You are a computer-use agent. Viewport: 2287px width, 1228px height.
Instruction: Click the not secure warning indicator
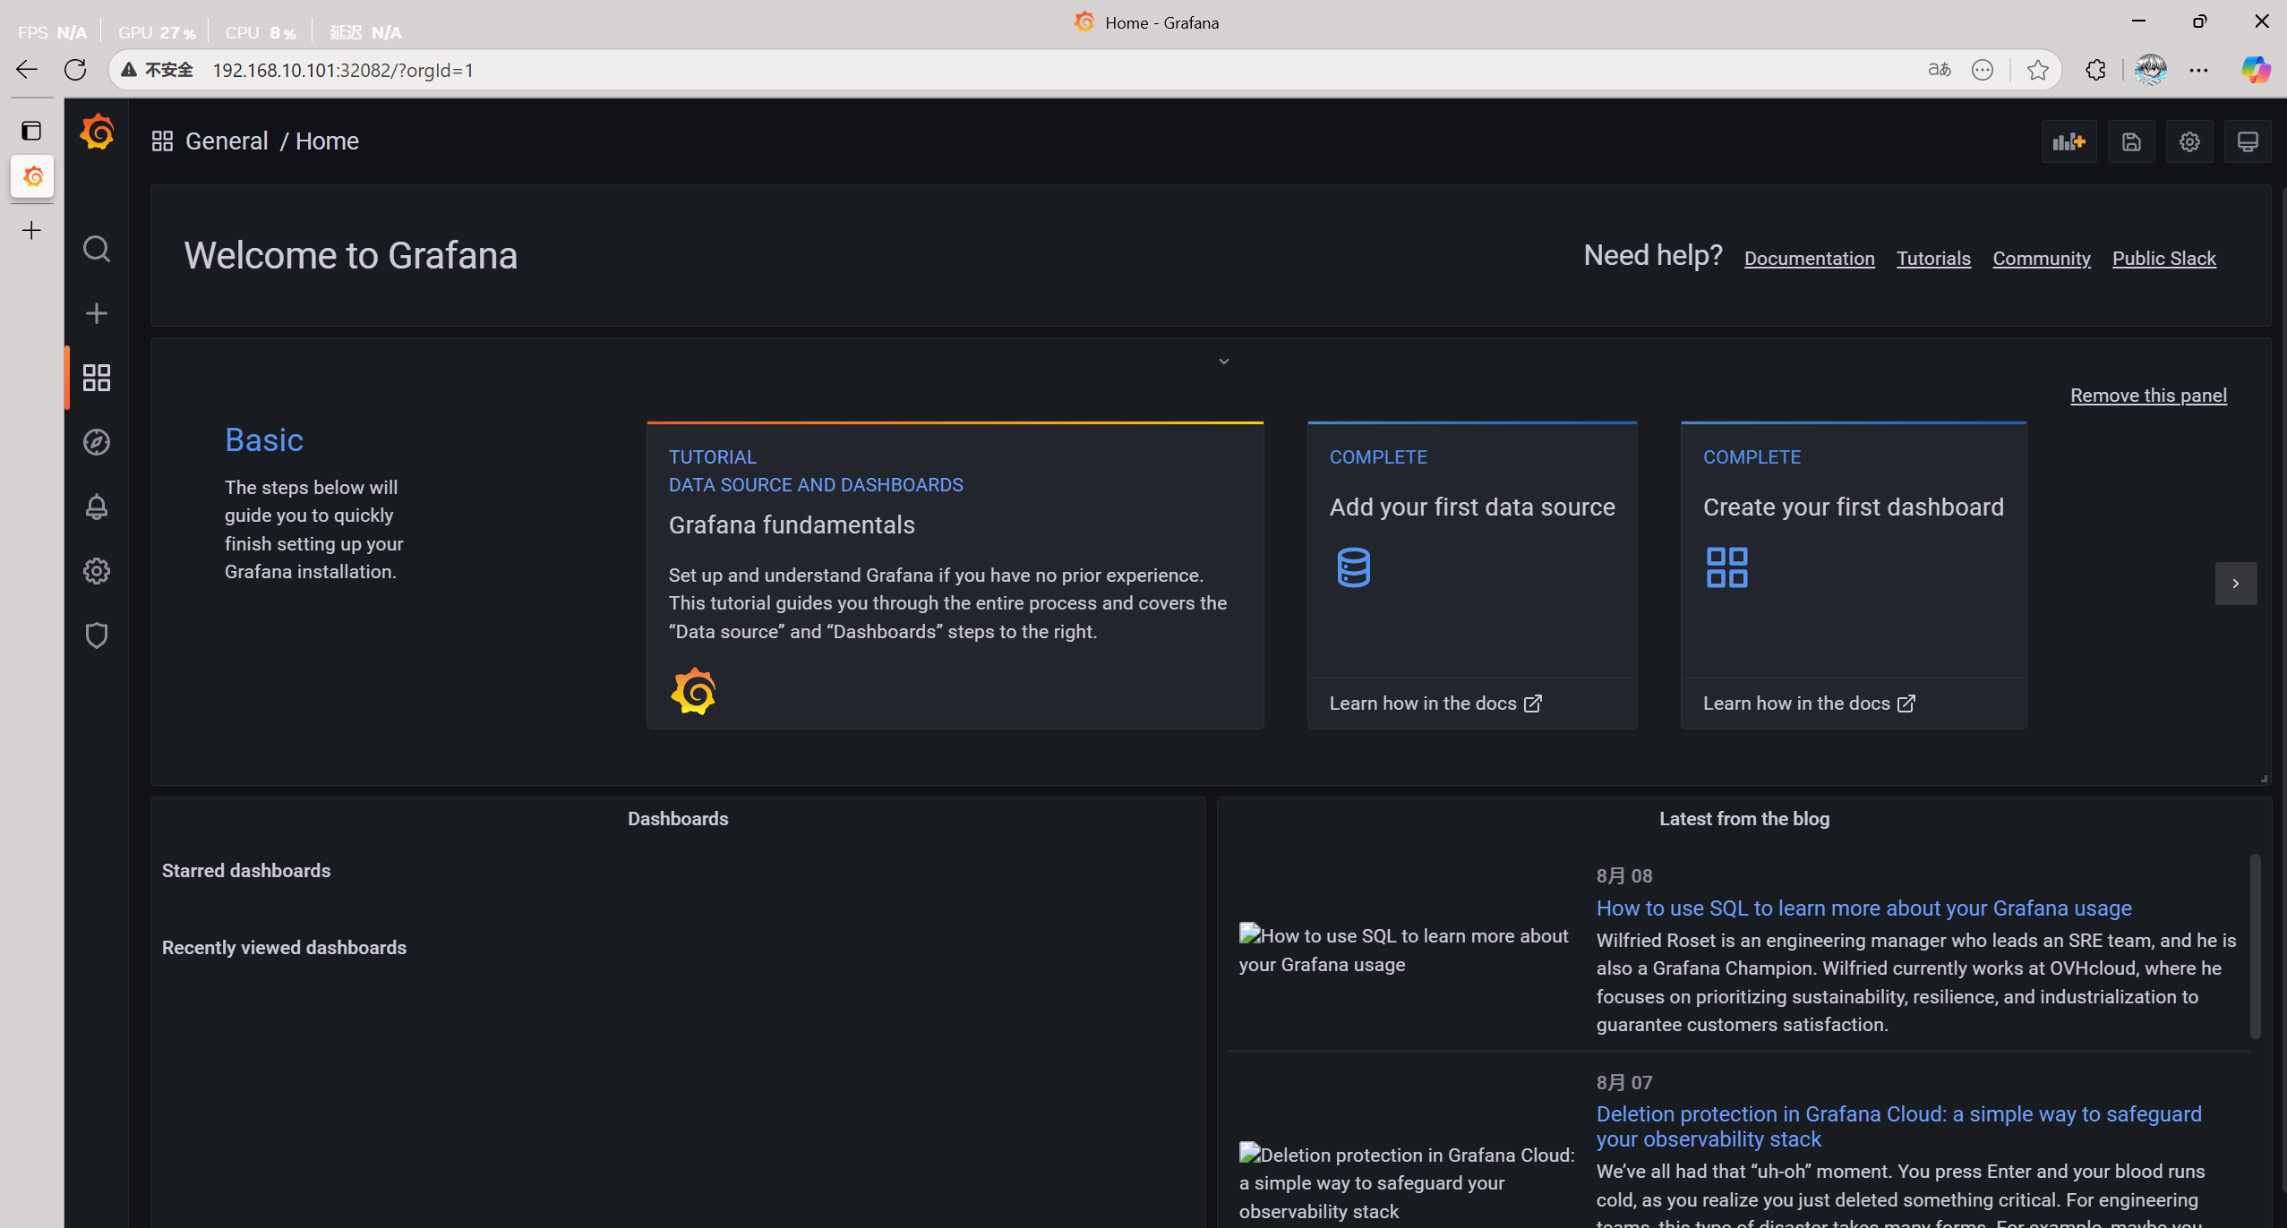point(158,70)
